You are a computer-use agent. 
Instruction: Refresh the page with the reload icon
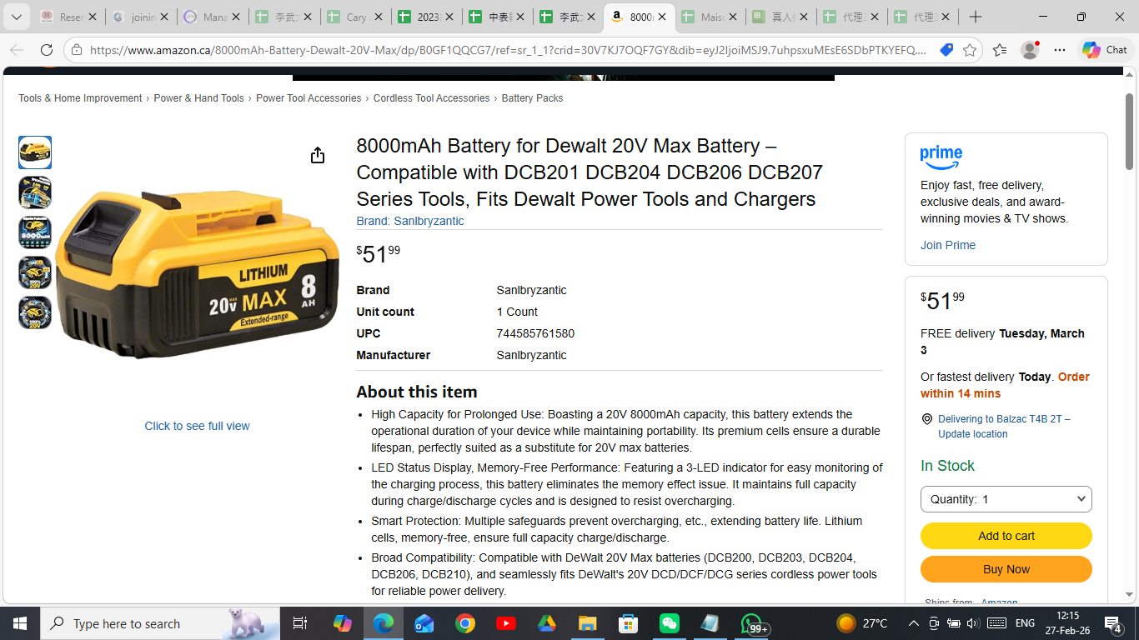coord(47,50)
